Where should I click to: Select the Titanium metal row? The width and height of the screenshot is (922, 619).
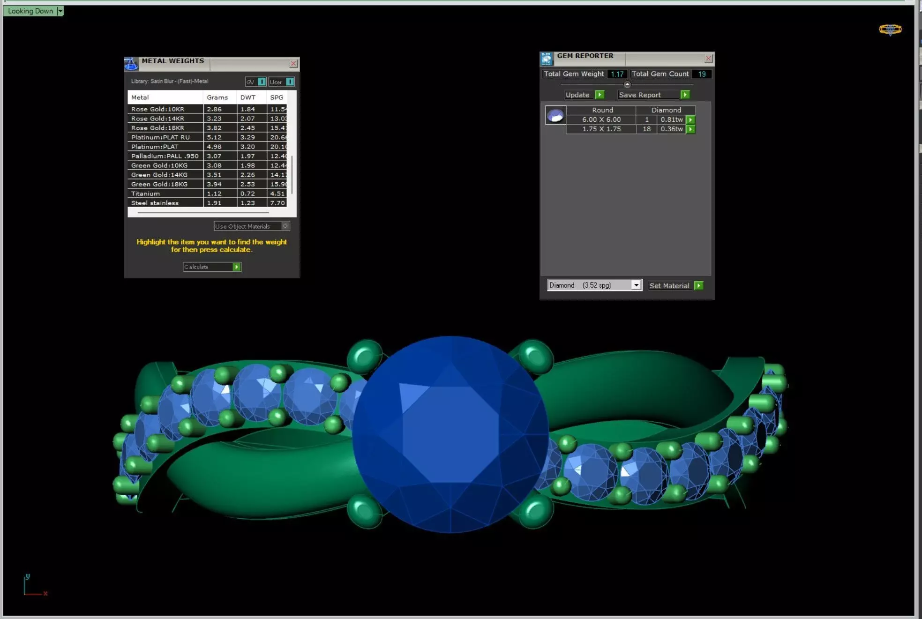pos(145,194)
